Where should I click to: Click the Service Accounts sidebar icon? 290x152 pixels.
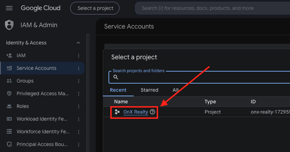pyautogui.click(x=9, y=68)
